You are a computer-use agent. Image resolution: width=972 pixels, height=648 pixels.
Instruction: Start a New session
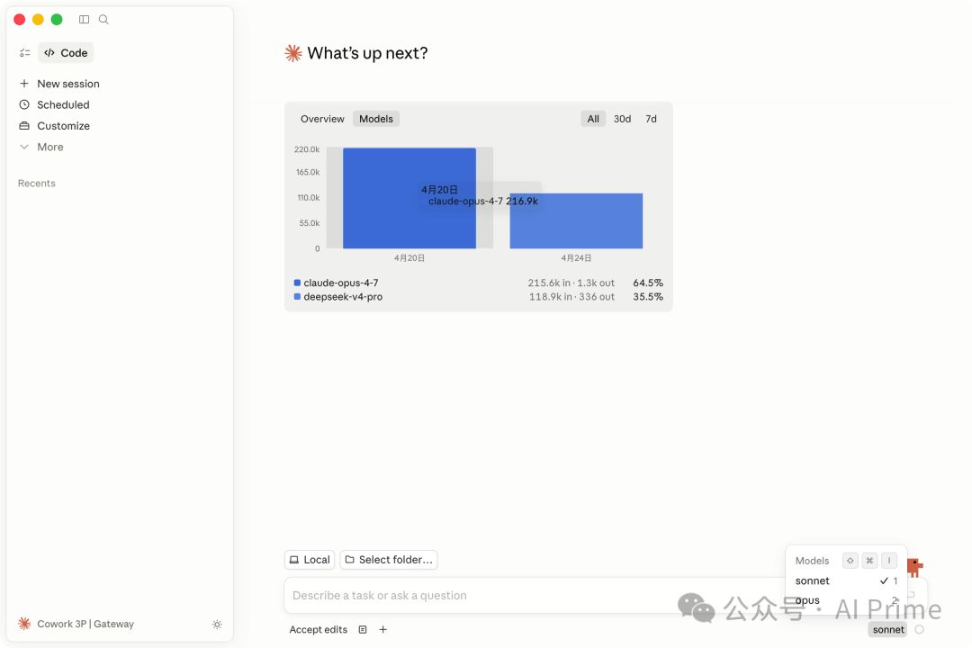coord(67,84)
